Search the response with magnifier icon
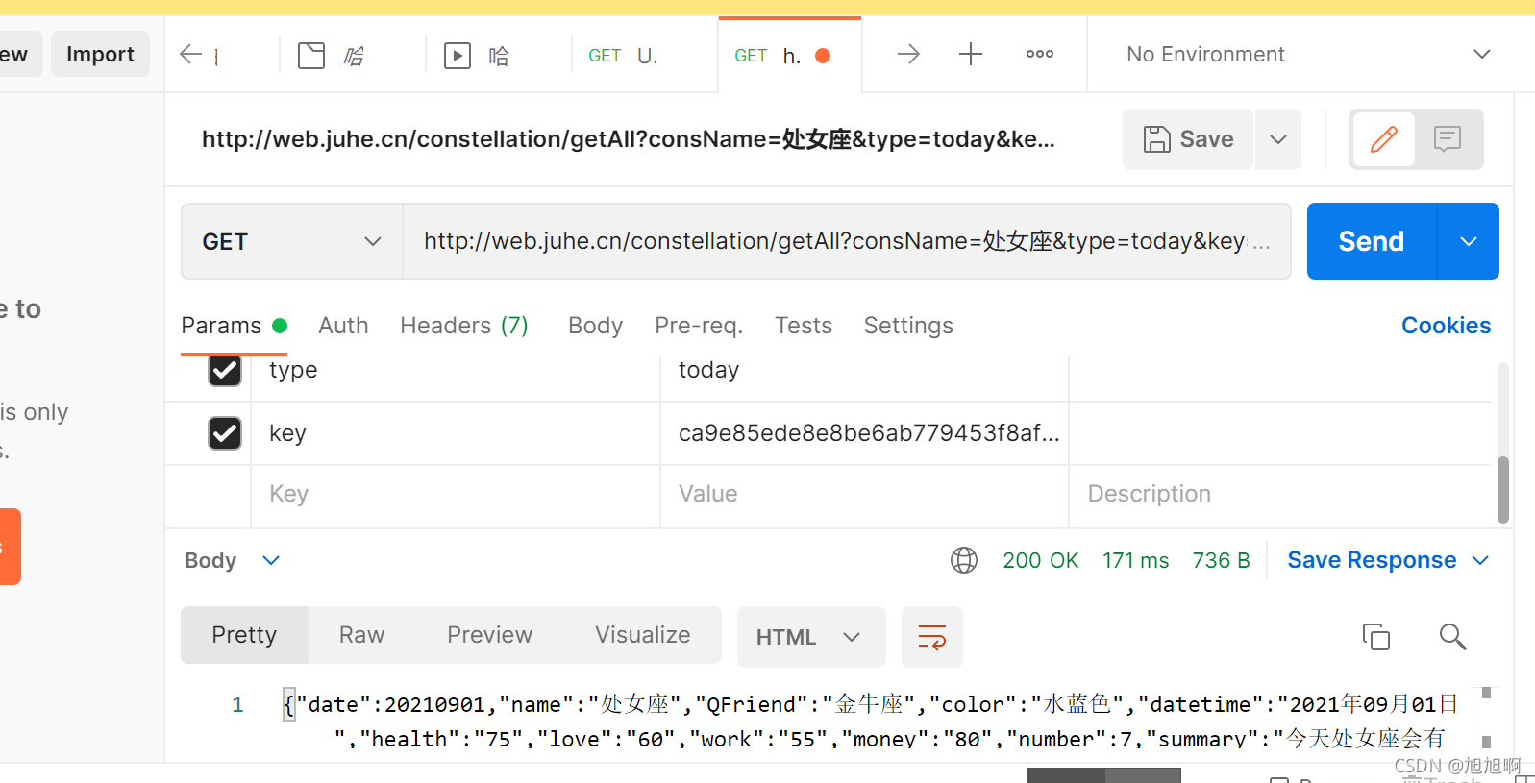The image size is (1535, 783). click(x=1452, y=637)
